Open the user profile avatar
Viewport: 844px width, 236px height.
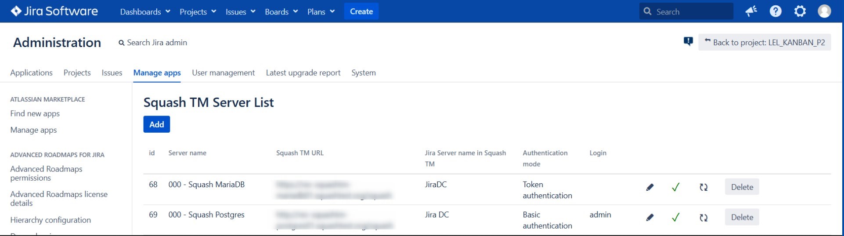[824, 11]
